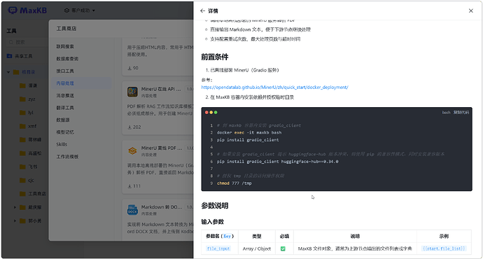483x259 pixels.
Task: Click the green dot in code block header
Action: 216,113
